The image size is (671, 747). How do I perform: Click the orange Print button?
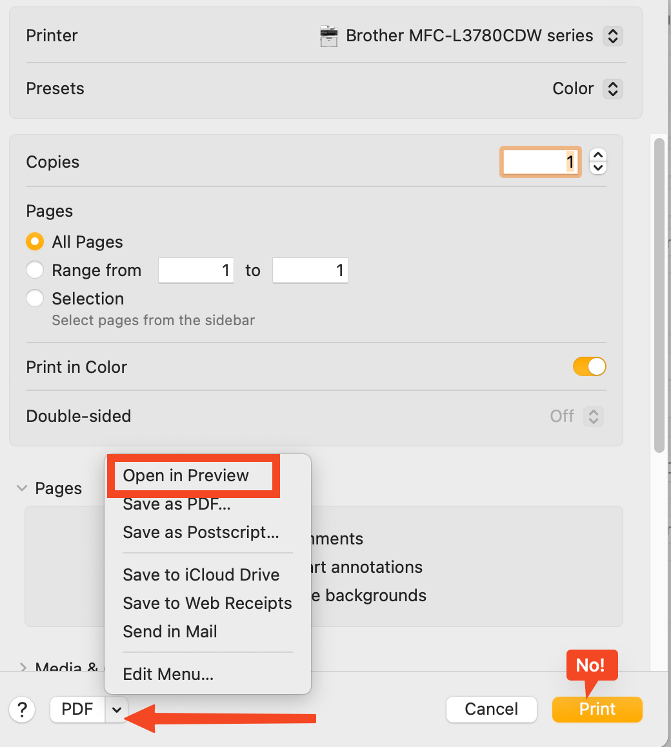coord(597,710)
